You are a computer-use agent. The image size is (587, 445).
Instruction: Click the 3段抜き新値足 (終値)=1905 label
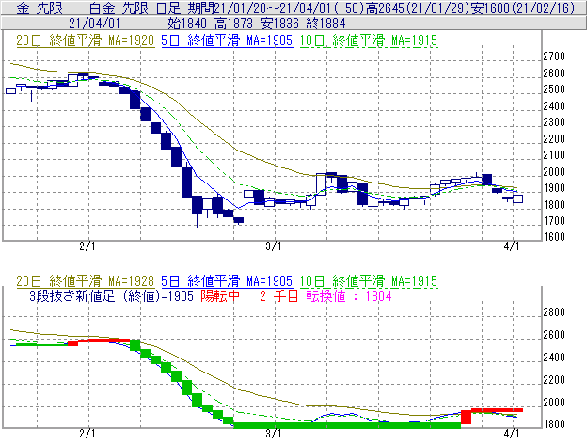click(111, 296)
